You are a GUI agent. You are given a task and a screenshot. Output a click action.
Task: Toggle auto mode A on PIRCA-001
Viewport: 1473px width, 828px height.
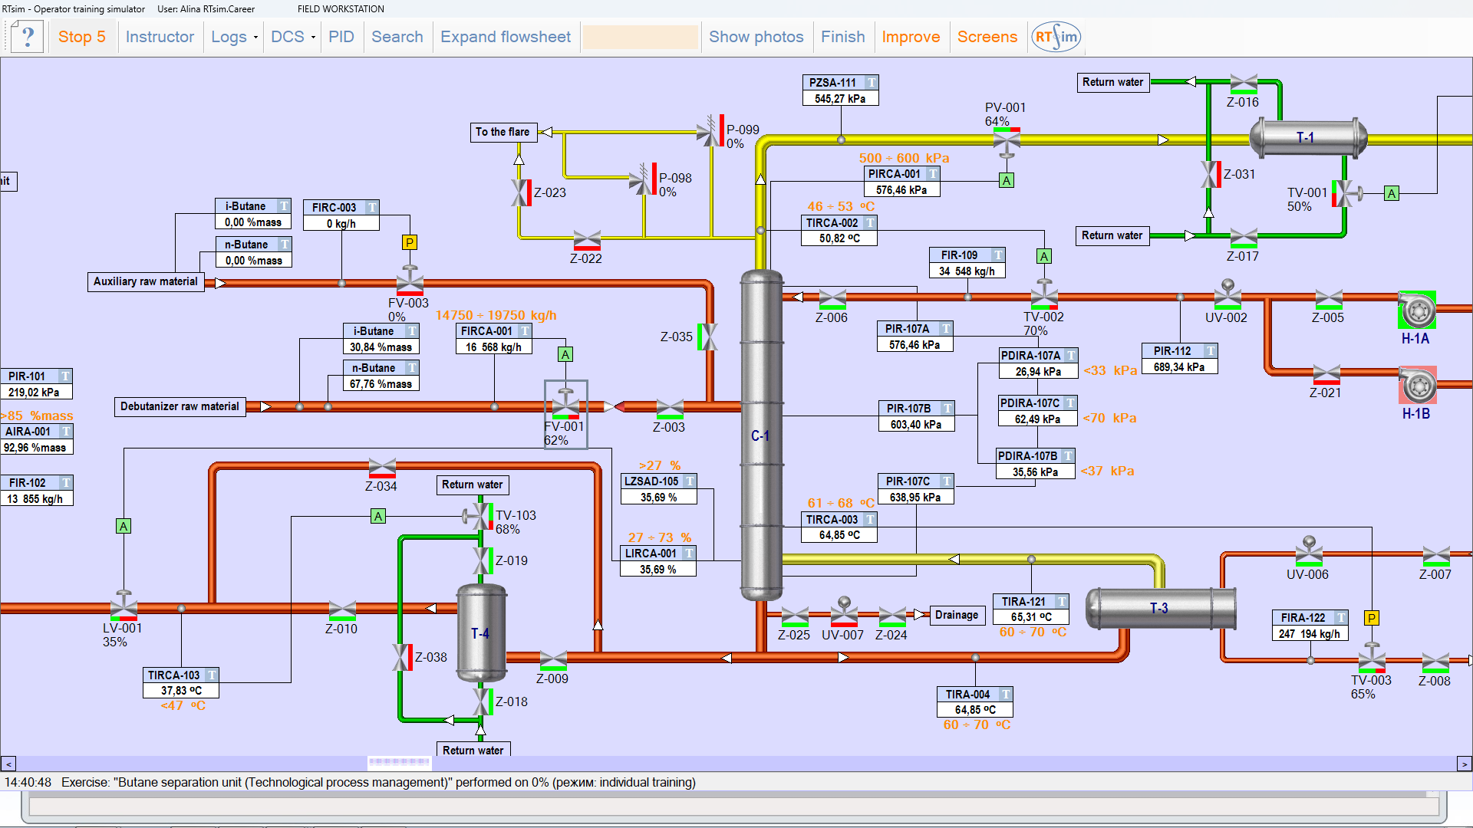pyautogui.click(x=1007, y=180)
